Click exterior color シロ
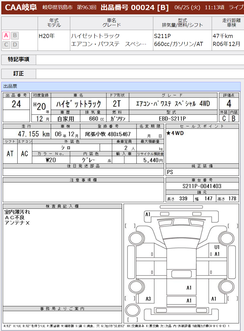 (66, 148)
